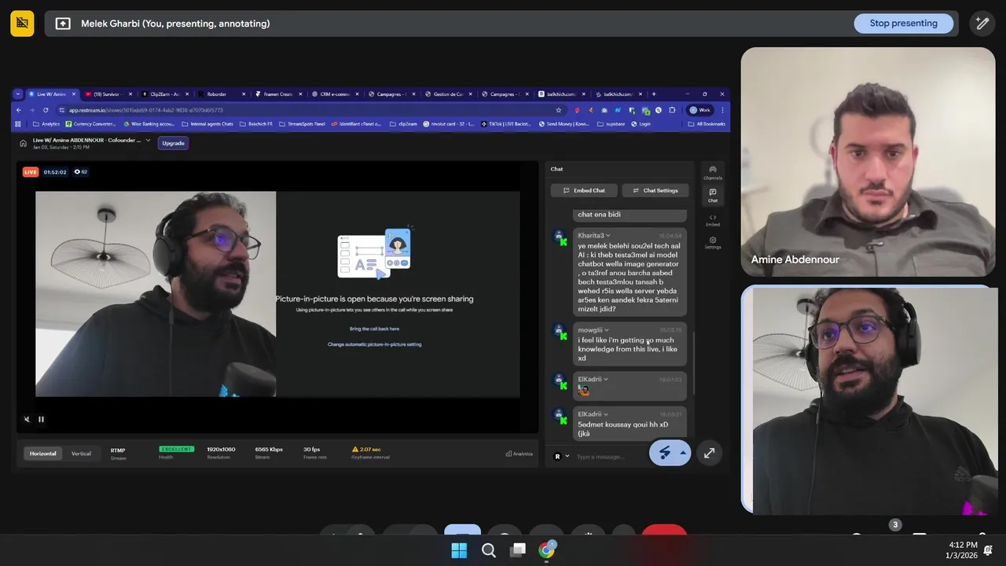
Task: Expand annotation tool options arrow
Action: click(x=683, y=453)
